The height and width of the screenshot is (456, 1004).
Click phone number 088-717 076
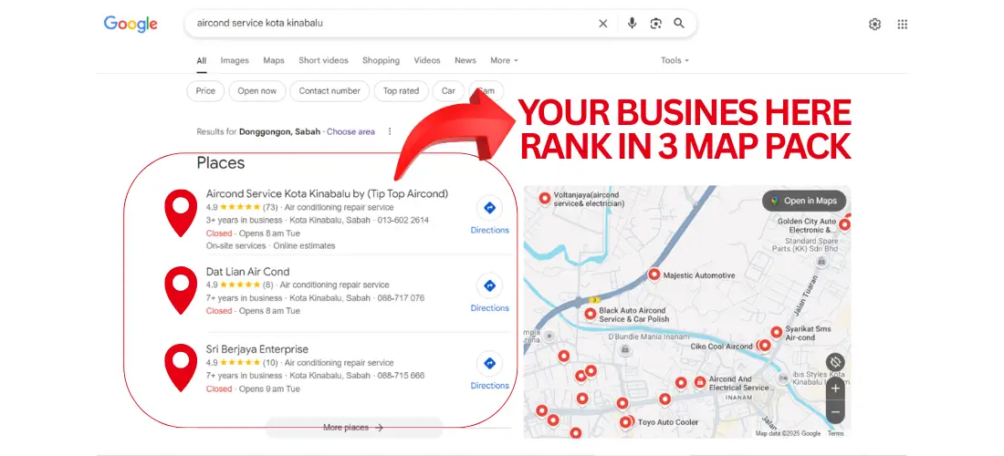click(x=401, y=298)
